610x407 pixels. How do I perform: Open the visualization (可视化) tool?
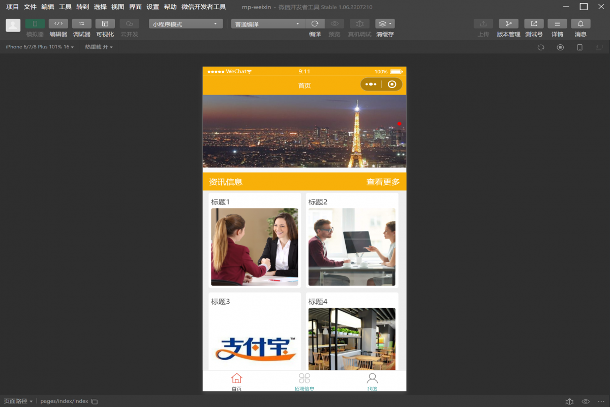pos(105,24)
